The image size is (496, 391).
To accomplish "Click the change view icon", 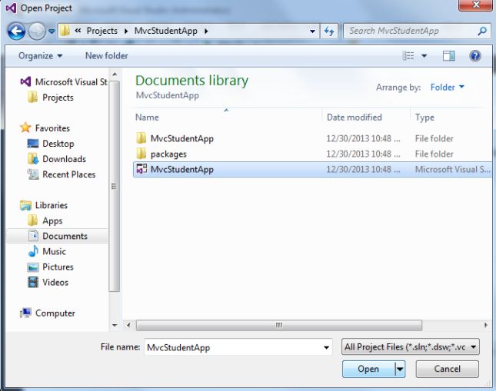I will coord(408,56).
